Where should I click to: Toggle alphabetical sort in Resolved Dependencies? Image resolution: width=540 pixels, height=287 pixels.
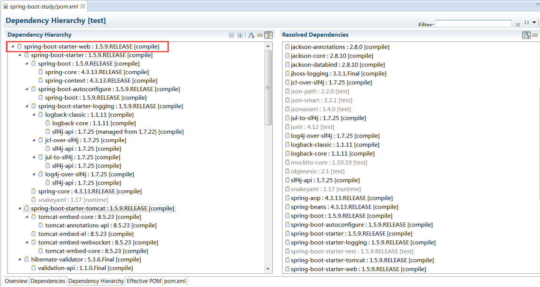[x=526, y=35]
